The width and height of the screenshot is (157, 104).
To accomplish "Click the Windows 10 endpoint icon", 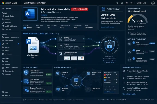I will [x=58, y=89].
